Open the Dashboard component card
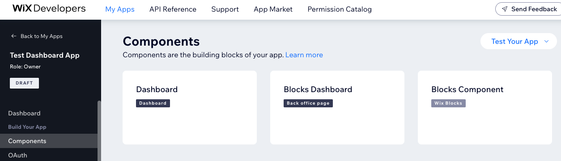561x161 pixels. [x=190, y=107]
